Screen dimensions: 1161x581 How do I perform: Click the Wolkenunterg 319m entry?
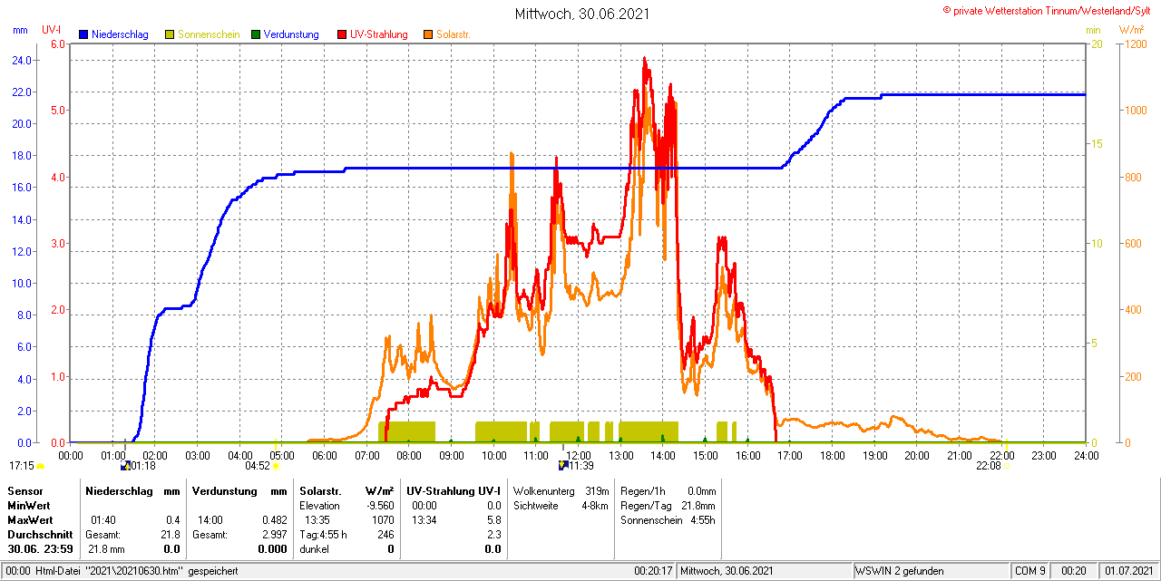561,491
